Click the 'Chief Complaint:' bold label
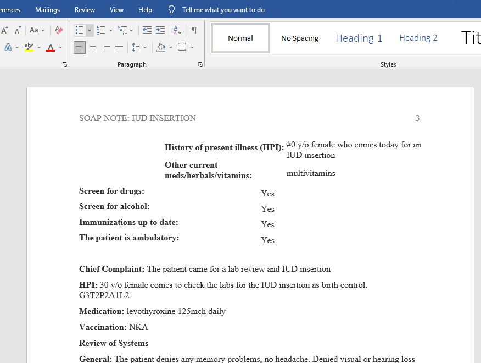The image size is (481, 363). (x=111, y=269)
